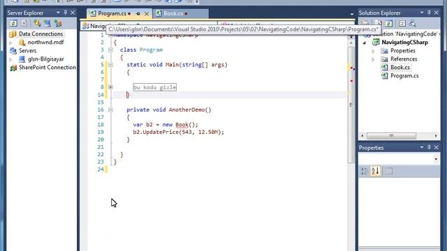This screenshot has width=447, height=251.
Task: Click Property Pages icon in Properties
Action: (x=389, y=171)
